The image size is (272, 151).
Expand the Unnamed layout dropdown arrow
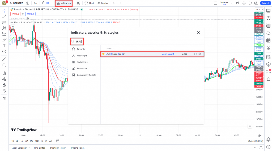pos(232,3)
